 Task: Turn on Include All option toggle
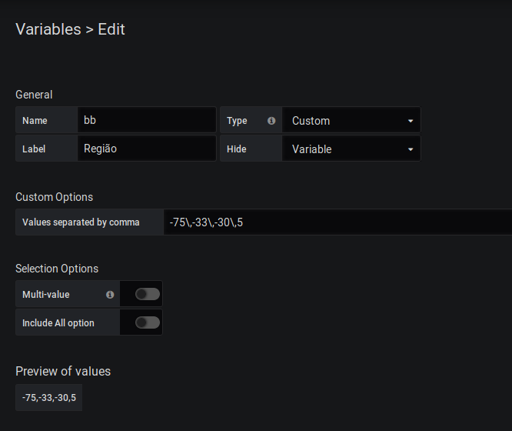click(147, 322)
